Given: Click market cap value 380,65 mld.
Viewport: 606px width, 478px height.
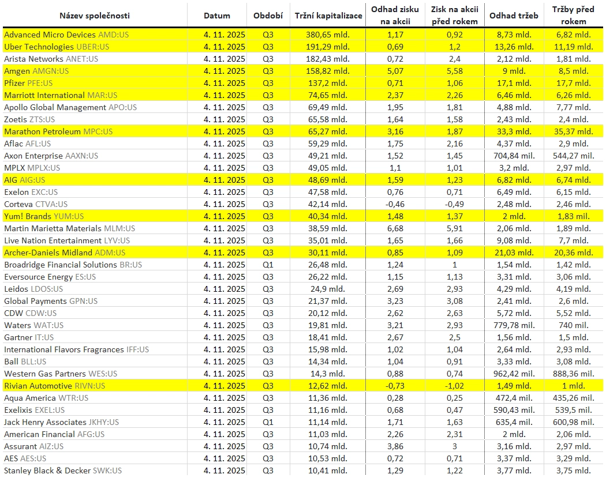Looking at the screenshot, I should pos(328,35).
